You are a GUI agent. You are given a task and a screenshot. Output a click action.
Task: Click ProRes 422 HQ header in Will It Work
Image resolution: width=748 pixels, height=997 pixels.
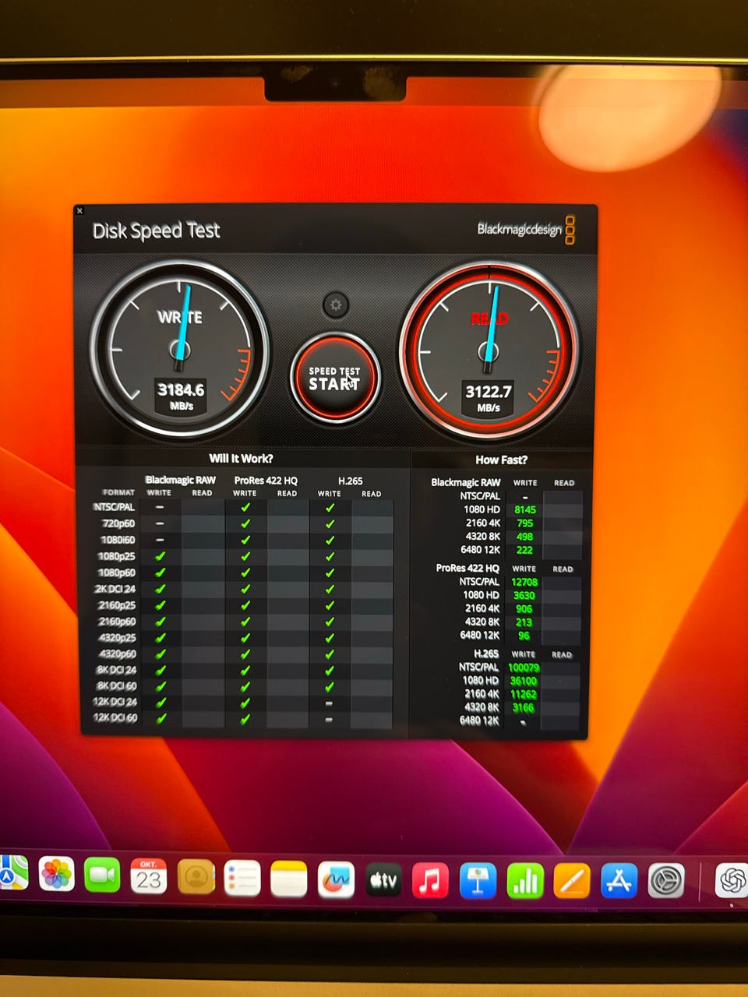click(x=266, y=481)
